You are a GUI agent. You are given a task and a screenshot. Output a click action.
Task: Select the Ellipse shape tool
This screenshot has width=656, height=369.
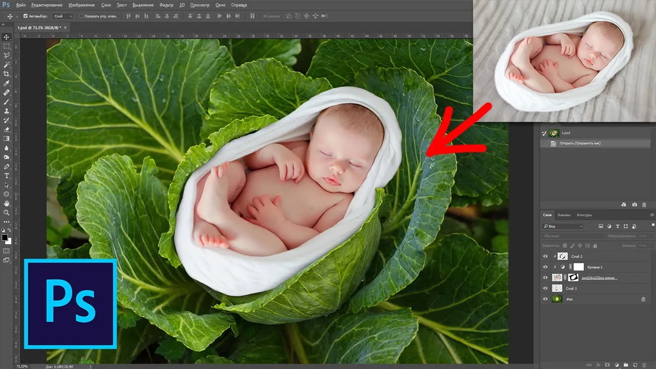pos(7,194)
